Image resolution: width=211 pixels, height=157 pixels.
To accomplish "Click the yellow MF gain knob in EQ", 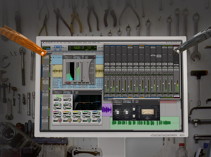I will point(79,120).
